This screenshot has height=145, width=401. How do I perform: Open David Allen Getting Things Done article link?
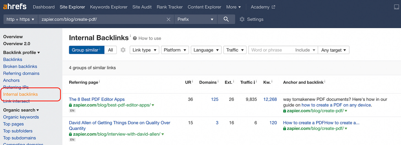click(x=120, y=125)
